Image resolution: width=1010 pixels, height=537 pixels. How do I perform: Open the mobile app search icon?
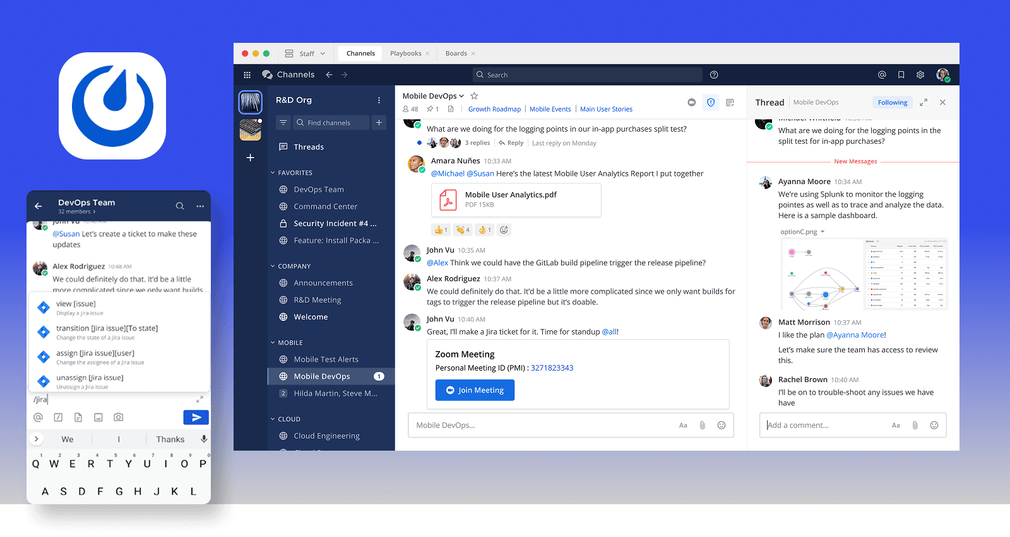coord(180,206)
